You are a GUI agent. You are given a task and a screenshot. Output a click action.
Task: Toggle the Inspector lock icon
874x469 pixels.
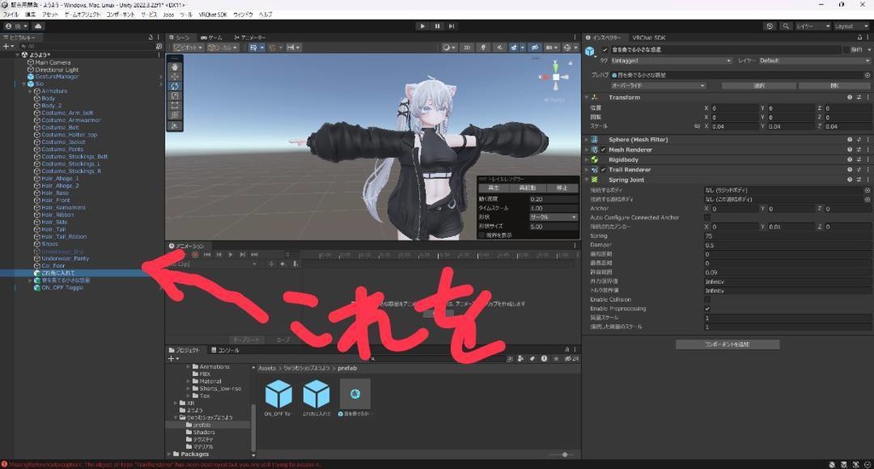click(x=859, y=38)
